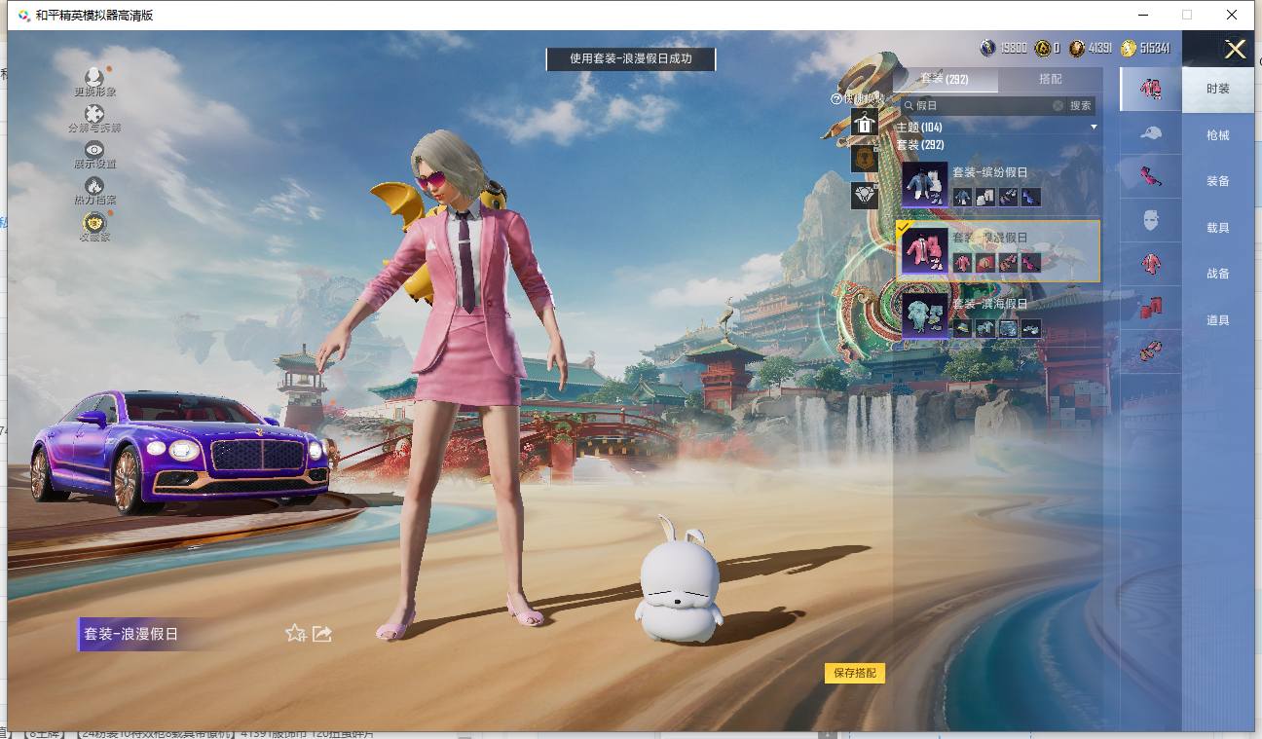Maximize the emulator window

(1187, 15)
